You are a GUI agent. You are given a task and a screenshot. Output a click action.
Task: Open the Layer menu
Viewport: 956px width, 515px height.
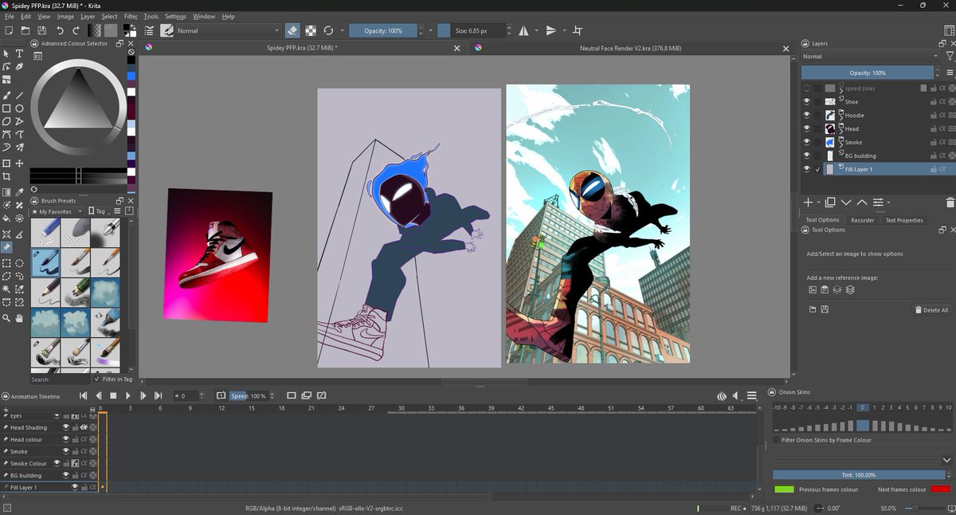(x=88, y=16)
